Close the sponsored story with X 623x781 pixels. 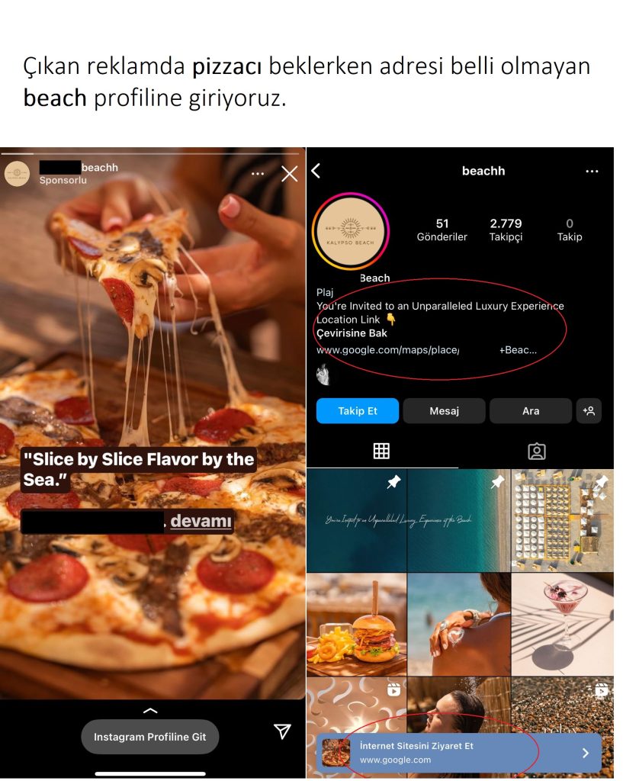pos(289,174)
